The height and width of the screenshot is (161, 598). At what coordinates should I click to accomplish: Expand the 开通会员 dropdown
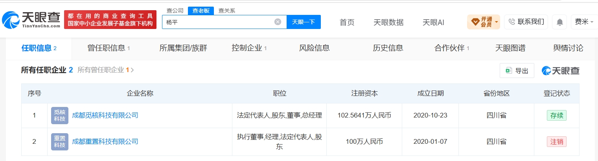click(x=483, y=22)
